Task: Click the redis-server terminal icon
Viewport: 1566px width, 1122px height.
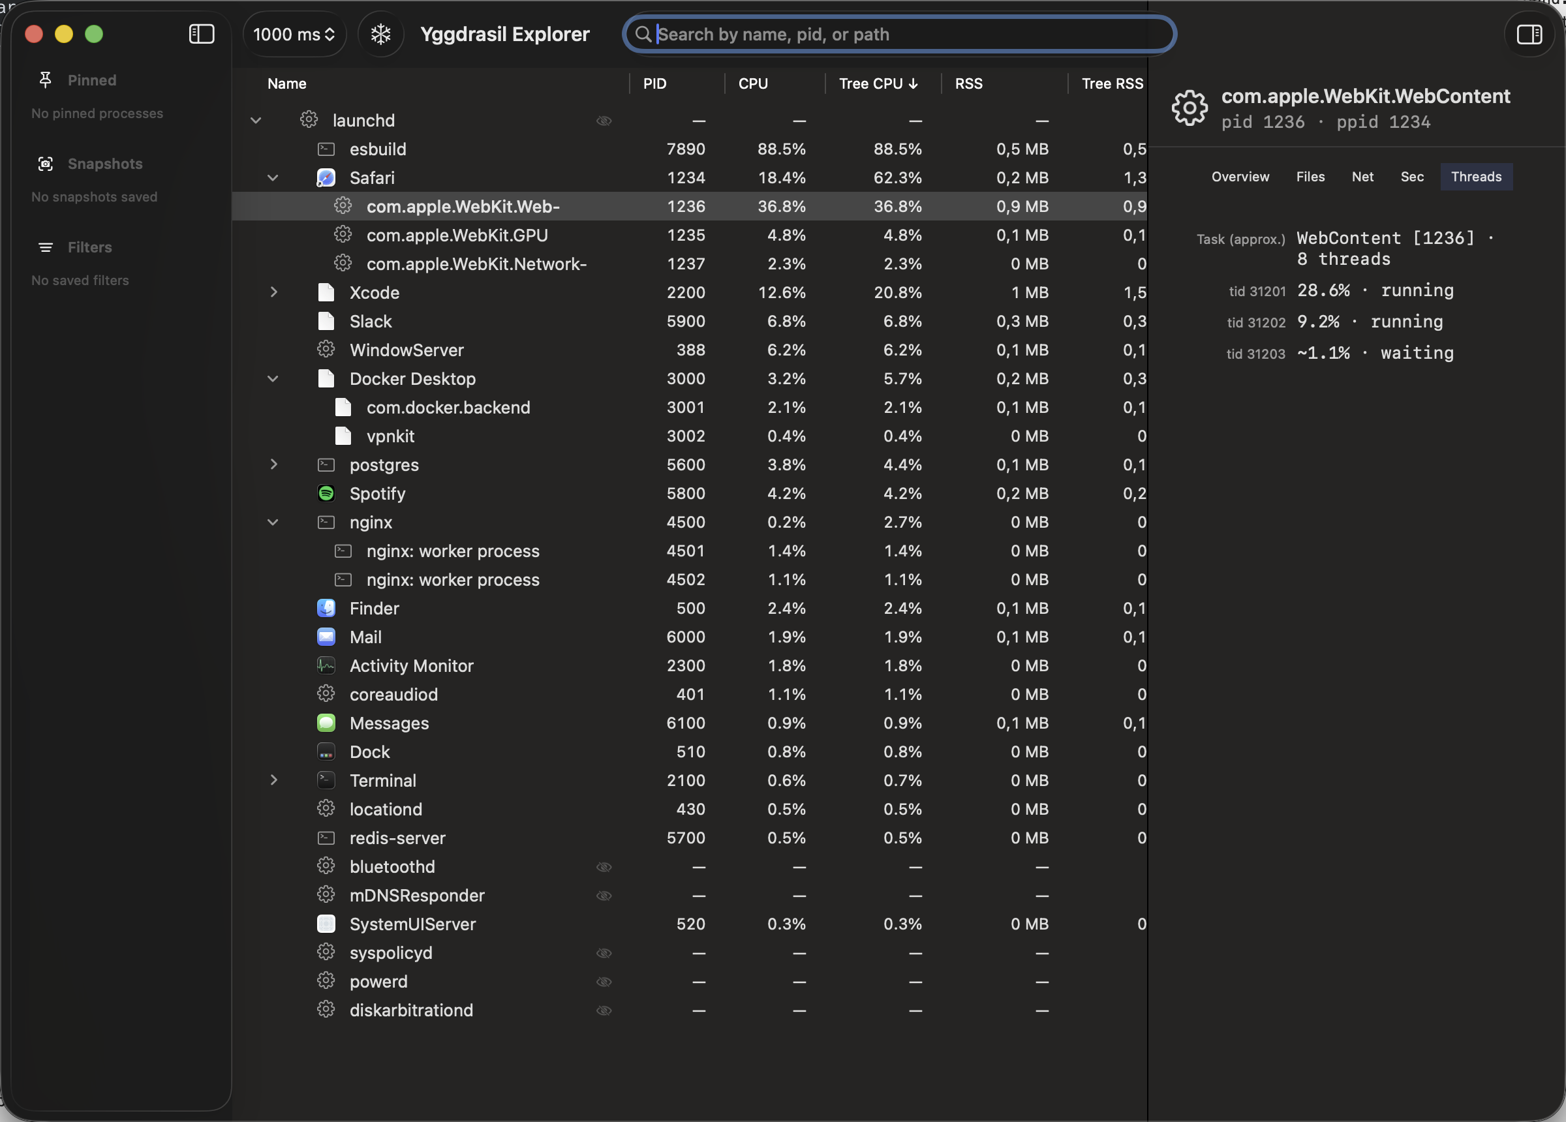Action: click(x=326, y=838)
